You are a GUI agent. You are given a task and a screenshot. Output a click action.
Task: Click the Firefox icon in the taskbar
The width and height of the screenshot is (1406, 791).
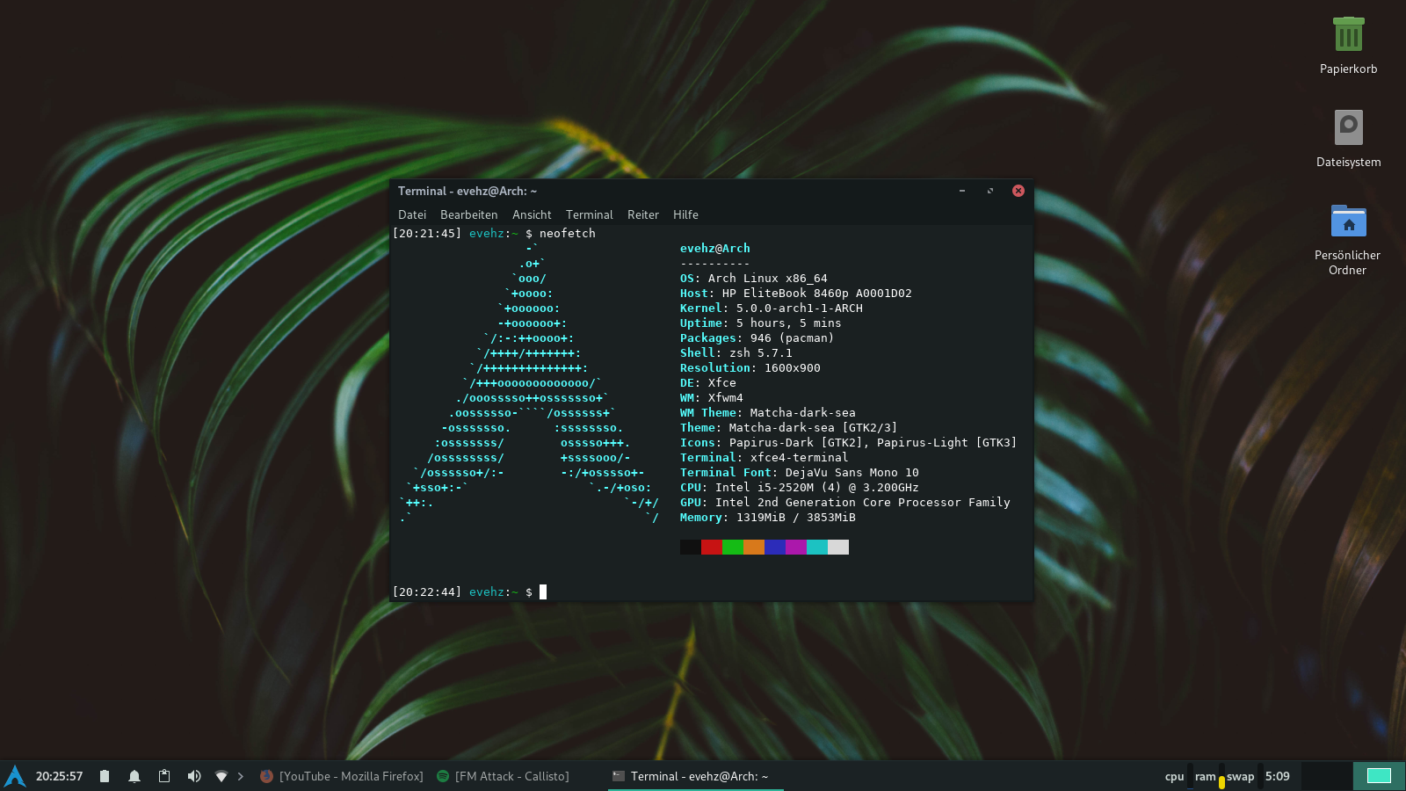[x=266, y=776]
